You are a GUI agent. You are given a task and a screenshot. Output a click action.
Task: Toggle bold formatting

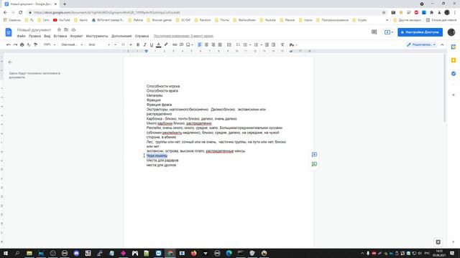[x=138, y=44]
